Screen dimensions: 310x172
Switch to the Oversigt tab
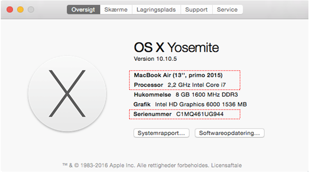point(83,10)
